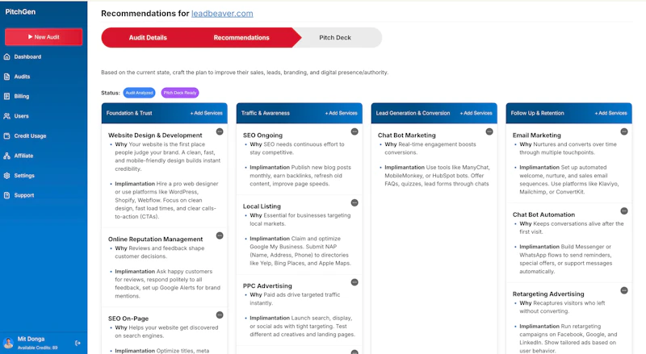
Task: Click the Audit Analyzed status badge
Action: point(139,93)
